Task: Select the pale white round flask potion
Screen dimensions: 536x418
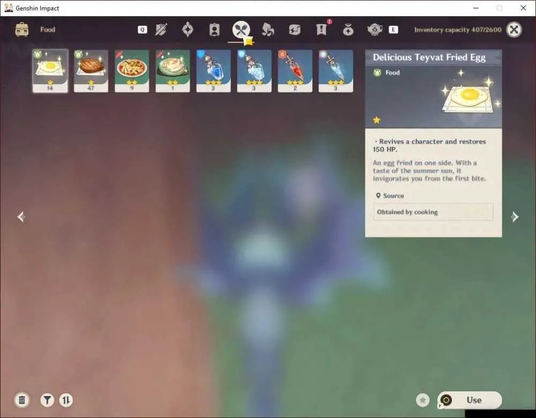Action: pyautogui.click(x=254, y=71)
